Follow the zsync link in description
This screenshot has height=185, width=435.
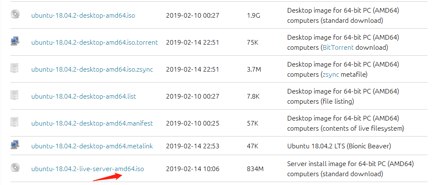pyautogui.click(x=331, y=75)
